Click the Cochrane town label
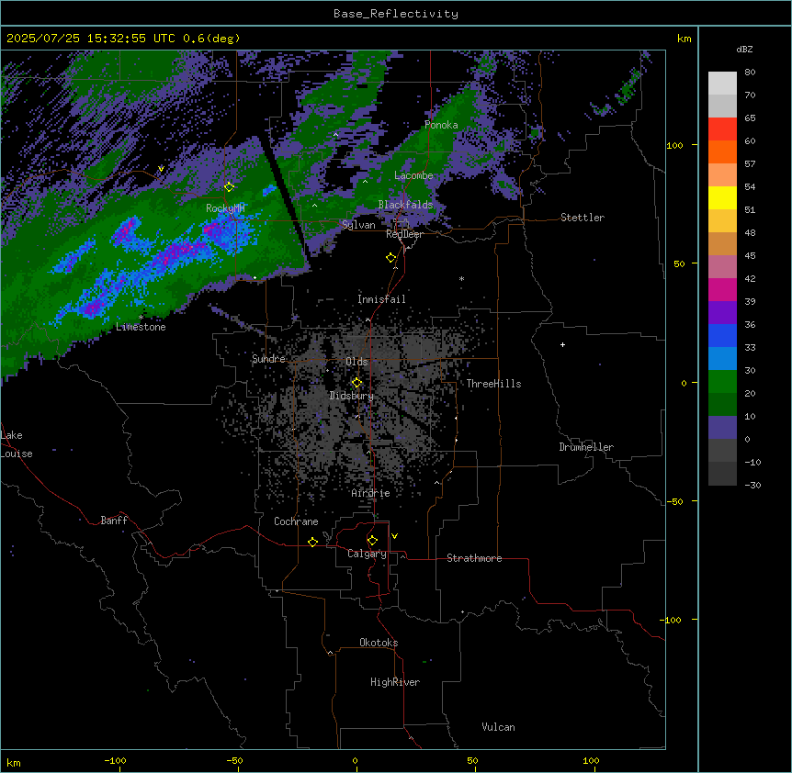 [x=296, y=521]
